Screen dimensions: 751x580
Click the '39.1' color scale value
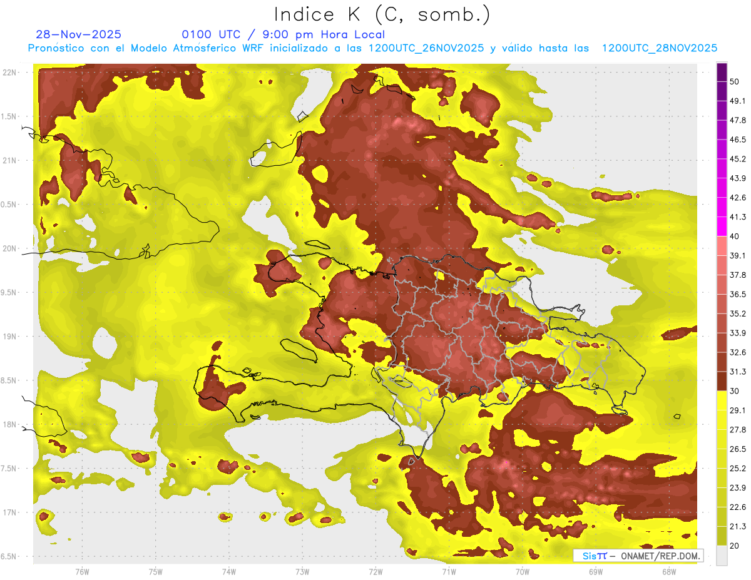[738, 255]
